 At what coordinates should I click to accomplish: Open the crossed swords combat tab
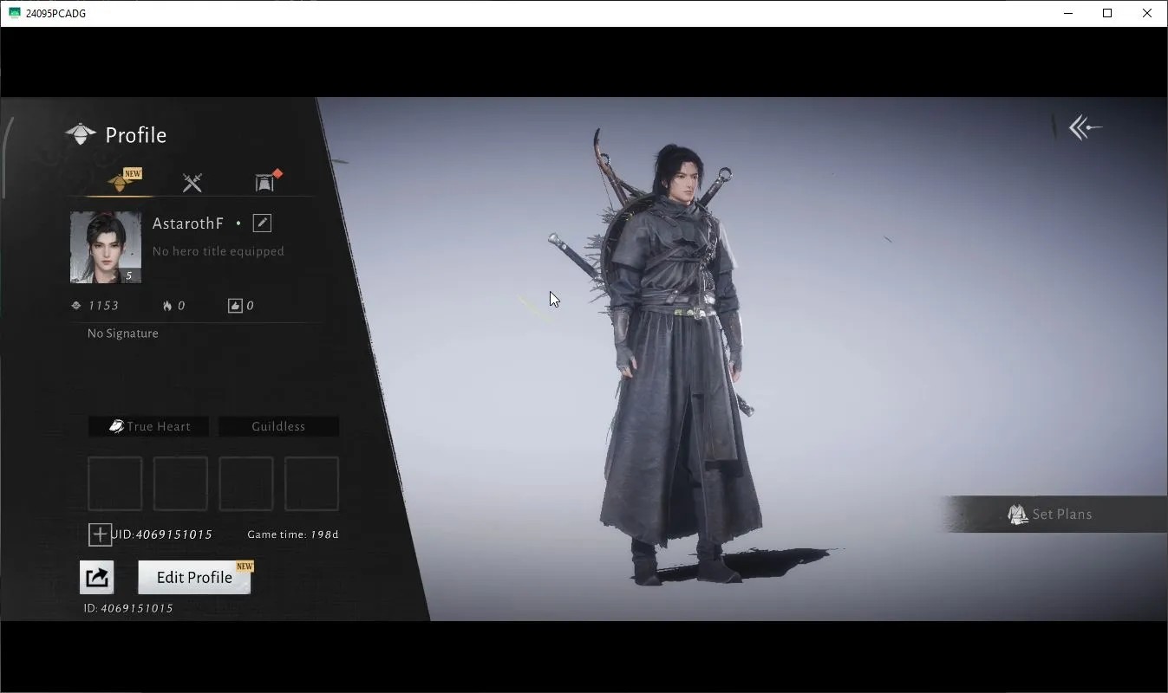[192, 182]
